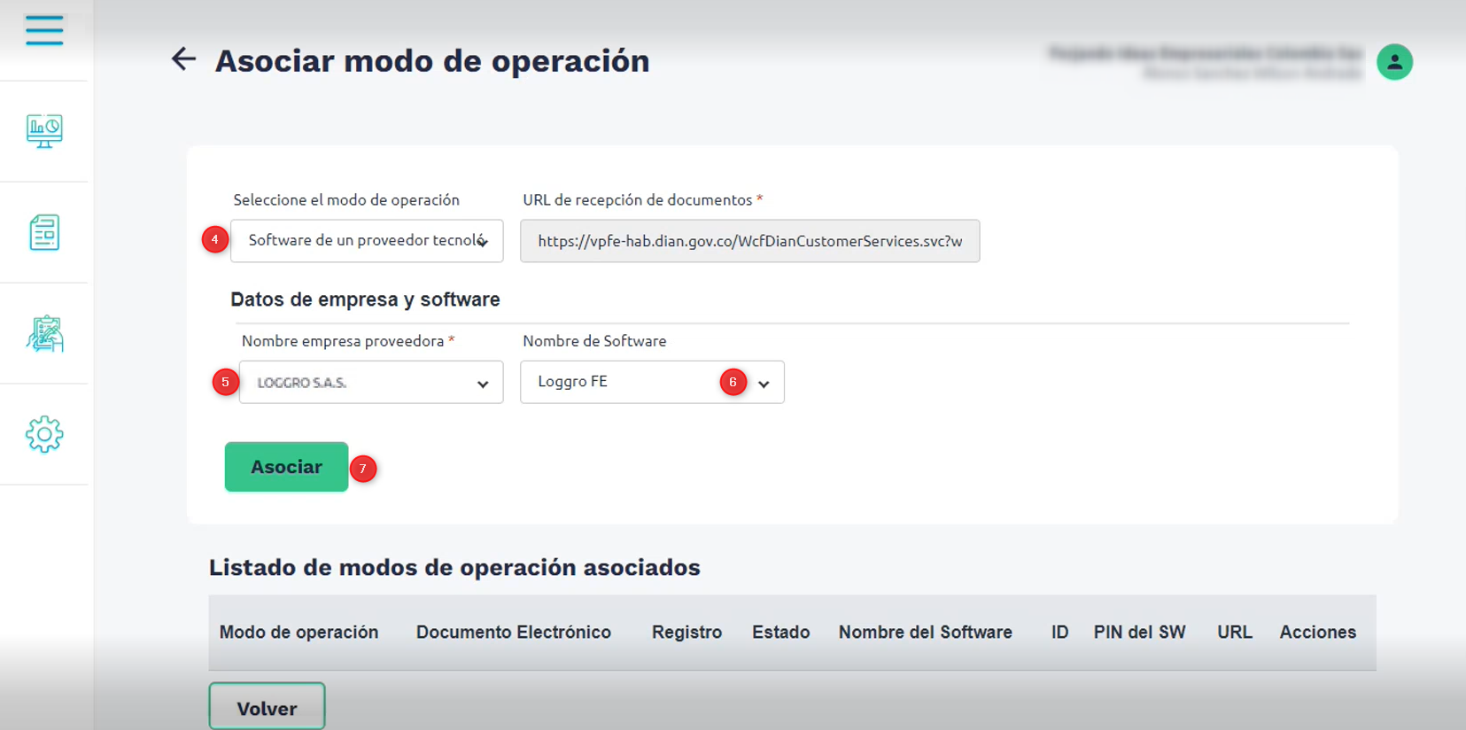Image resolution: width=1466 pixels, height=730 pixels.
Task: Select the 'Nombre del Software' column header
Action: [x=925, y=633]
